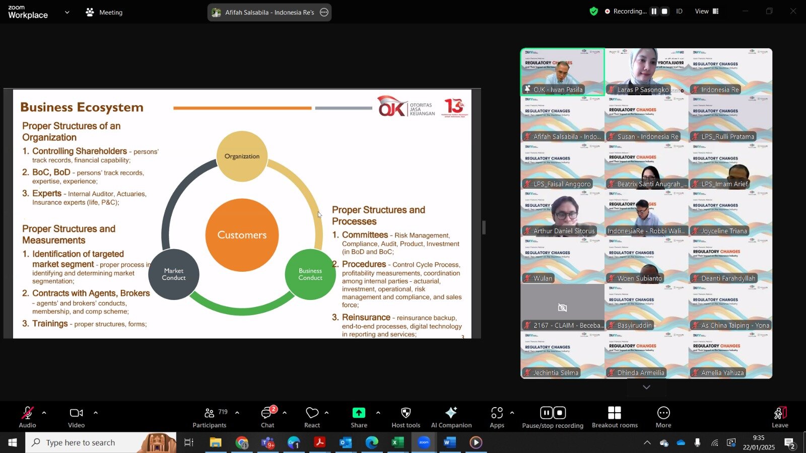Viewport: 806px width, 453px height.
Task: Open the More menu
Action: tap(663, 417)
